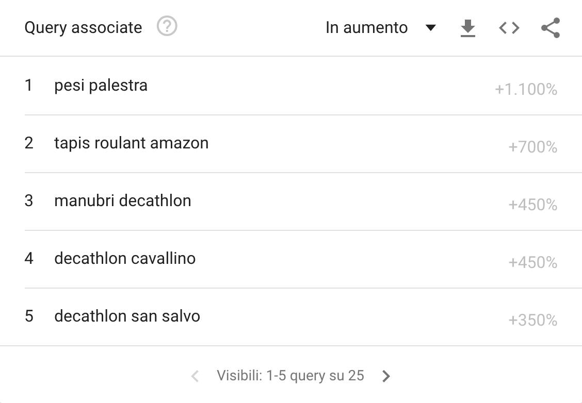Open the help tooltip next to Query associate
The height and width of the screenshot is (403, 582).
[x=167, y=26]
